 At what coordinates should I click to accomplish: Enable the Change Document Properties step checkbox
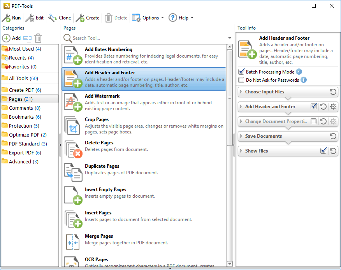314,121
